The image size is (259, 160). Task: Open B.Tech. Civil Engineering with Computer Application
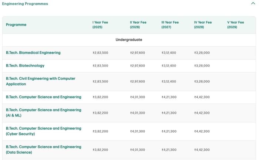40,81
